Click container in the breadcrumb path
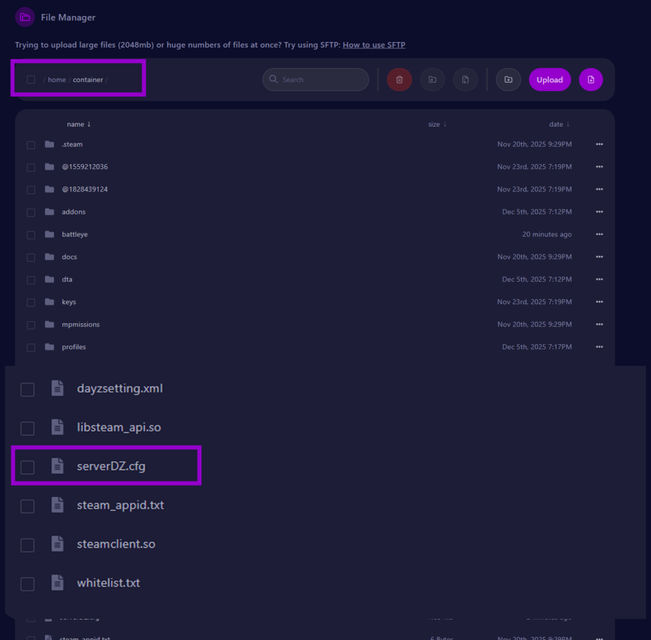This screenshot has height=640, width=651. point(88,80)
